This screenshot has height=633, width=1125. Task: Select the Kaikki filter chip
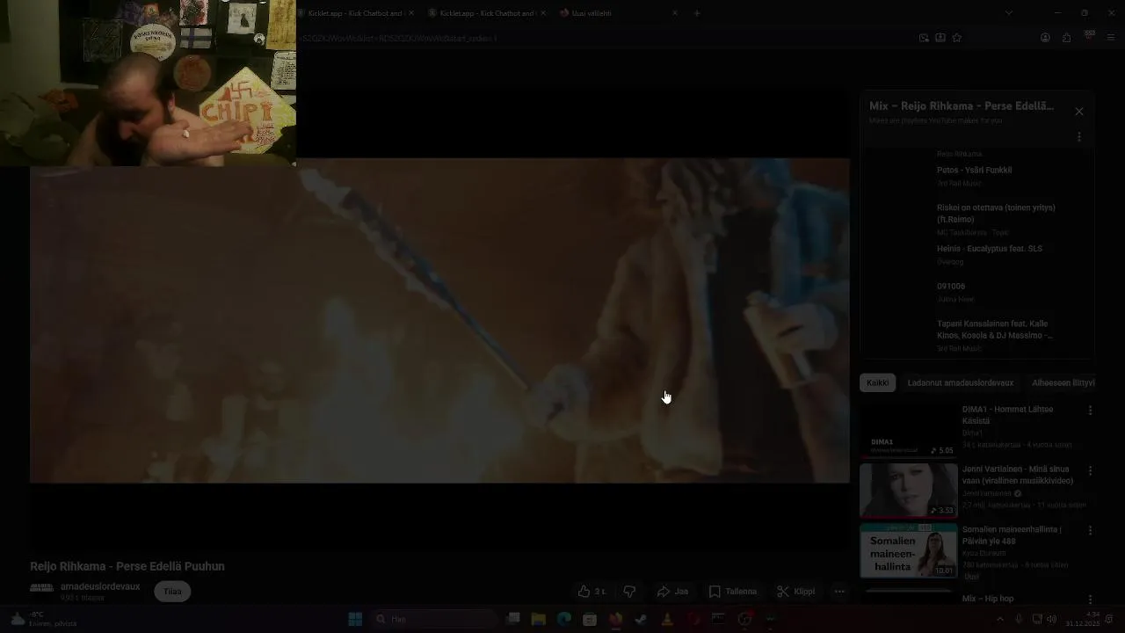tap(877, 383)
